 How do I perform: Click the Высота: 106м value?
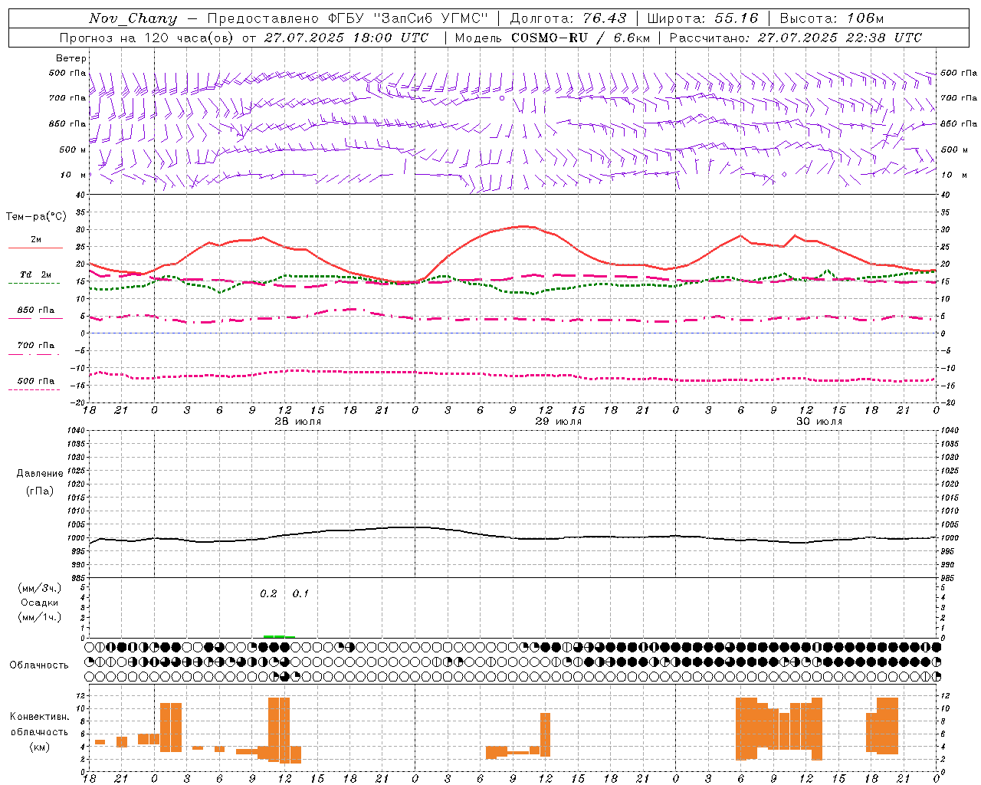click(832, 18)
